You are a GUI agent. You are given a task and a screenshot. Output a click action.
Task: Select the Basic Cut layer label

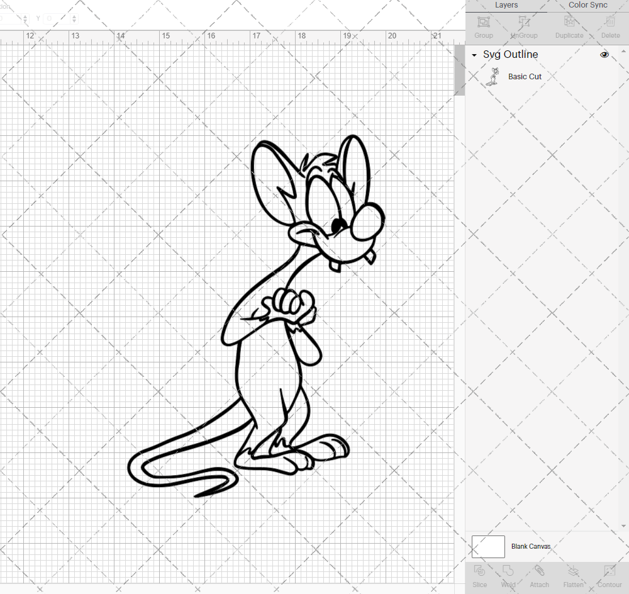[x=525, y=77]
